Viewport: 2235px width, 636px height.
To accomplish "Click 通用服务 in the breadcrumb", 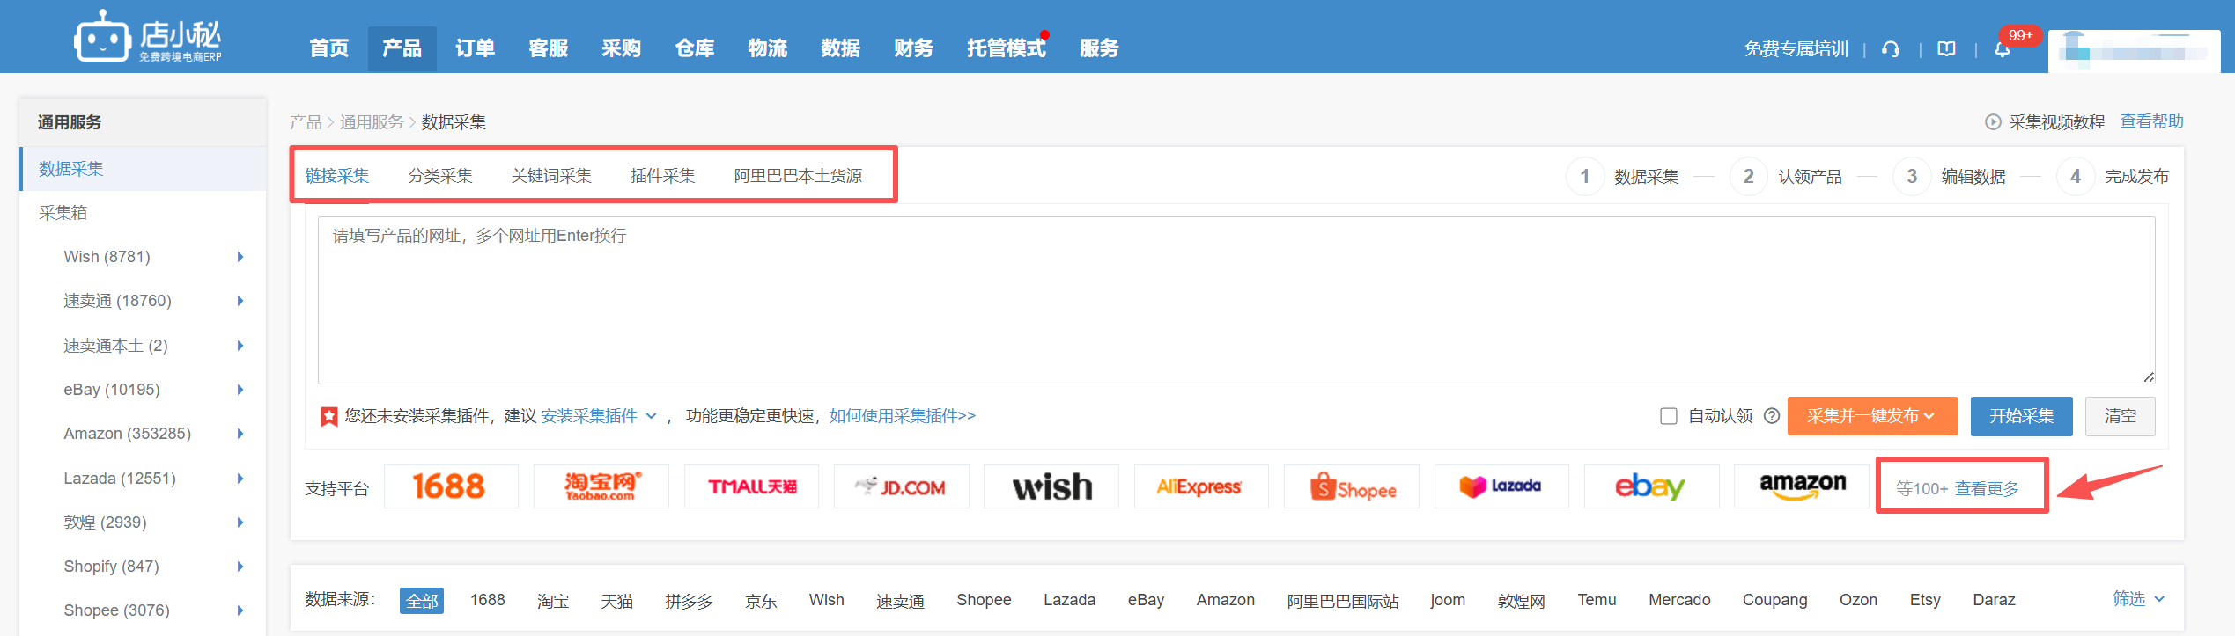I will tap(372, 122).
